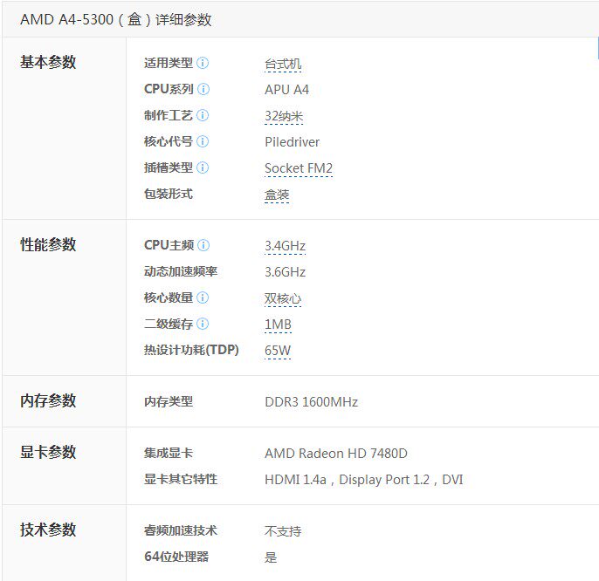
Task: Click info icon next to 适用类型
Action: click(203, 63)
